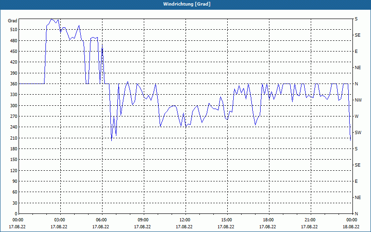Pick the 420 y-axis tick label
The height and width of the screenshot is (232, 371).
pos(14,62)
